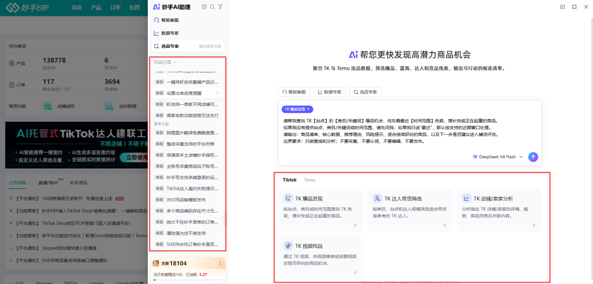The height and width of the screenshot is (284, 593).
Task: Open conversation SHEIN半托订单妙手是否...
Action: click(x=187, y=244)
